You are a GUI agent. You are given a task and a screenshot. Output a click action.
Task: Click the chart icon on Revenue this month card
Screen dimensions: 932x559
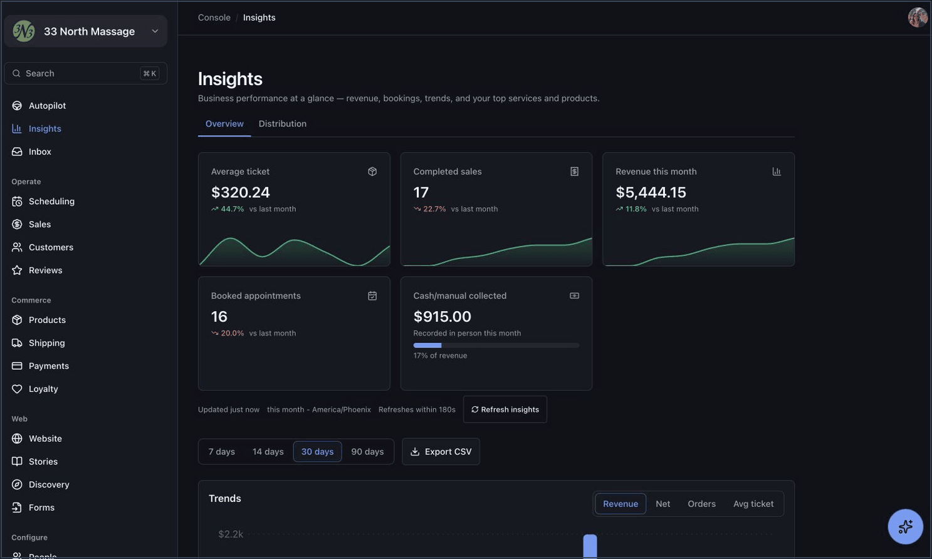(x=777, y=172)
